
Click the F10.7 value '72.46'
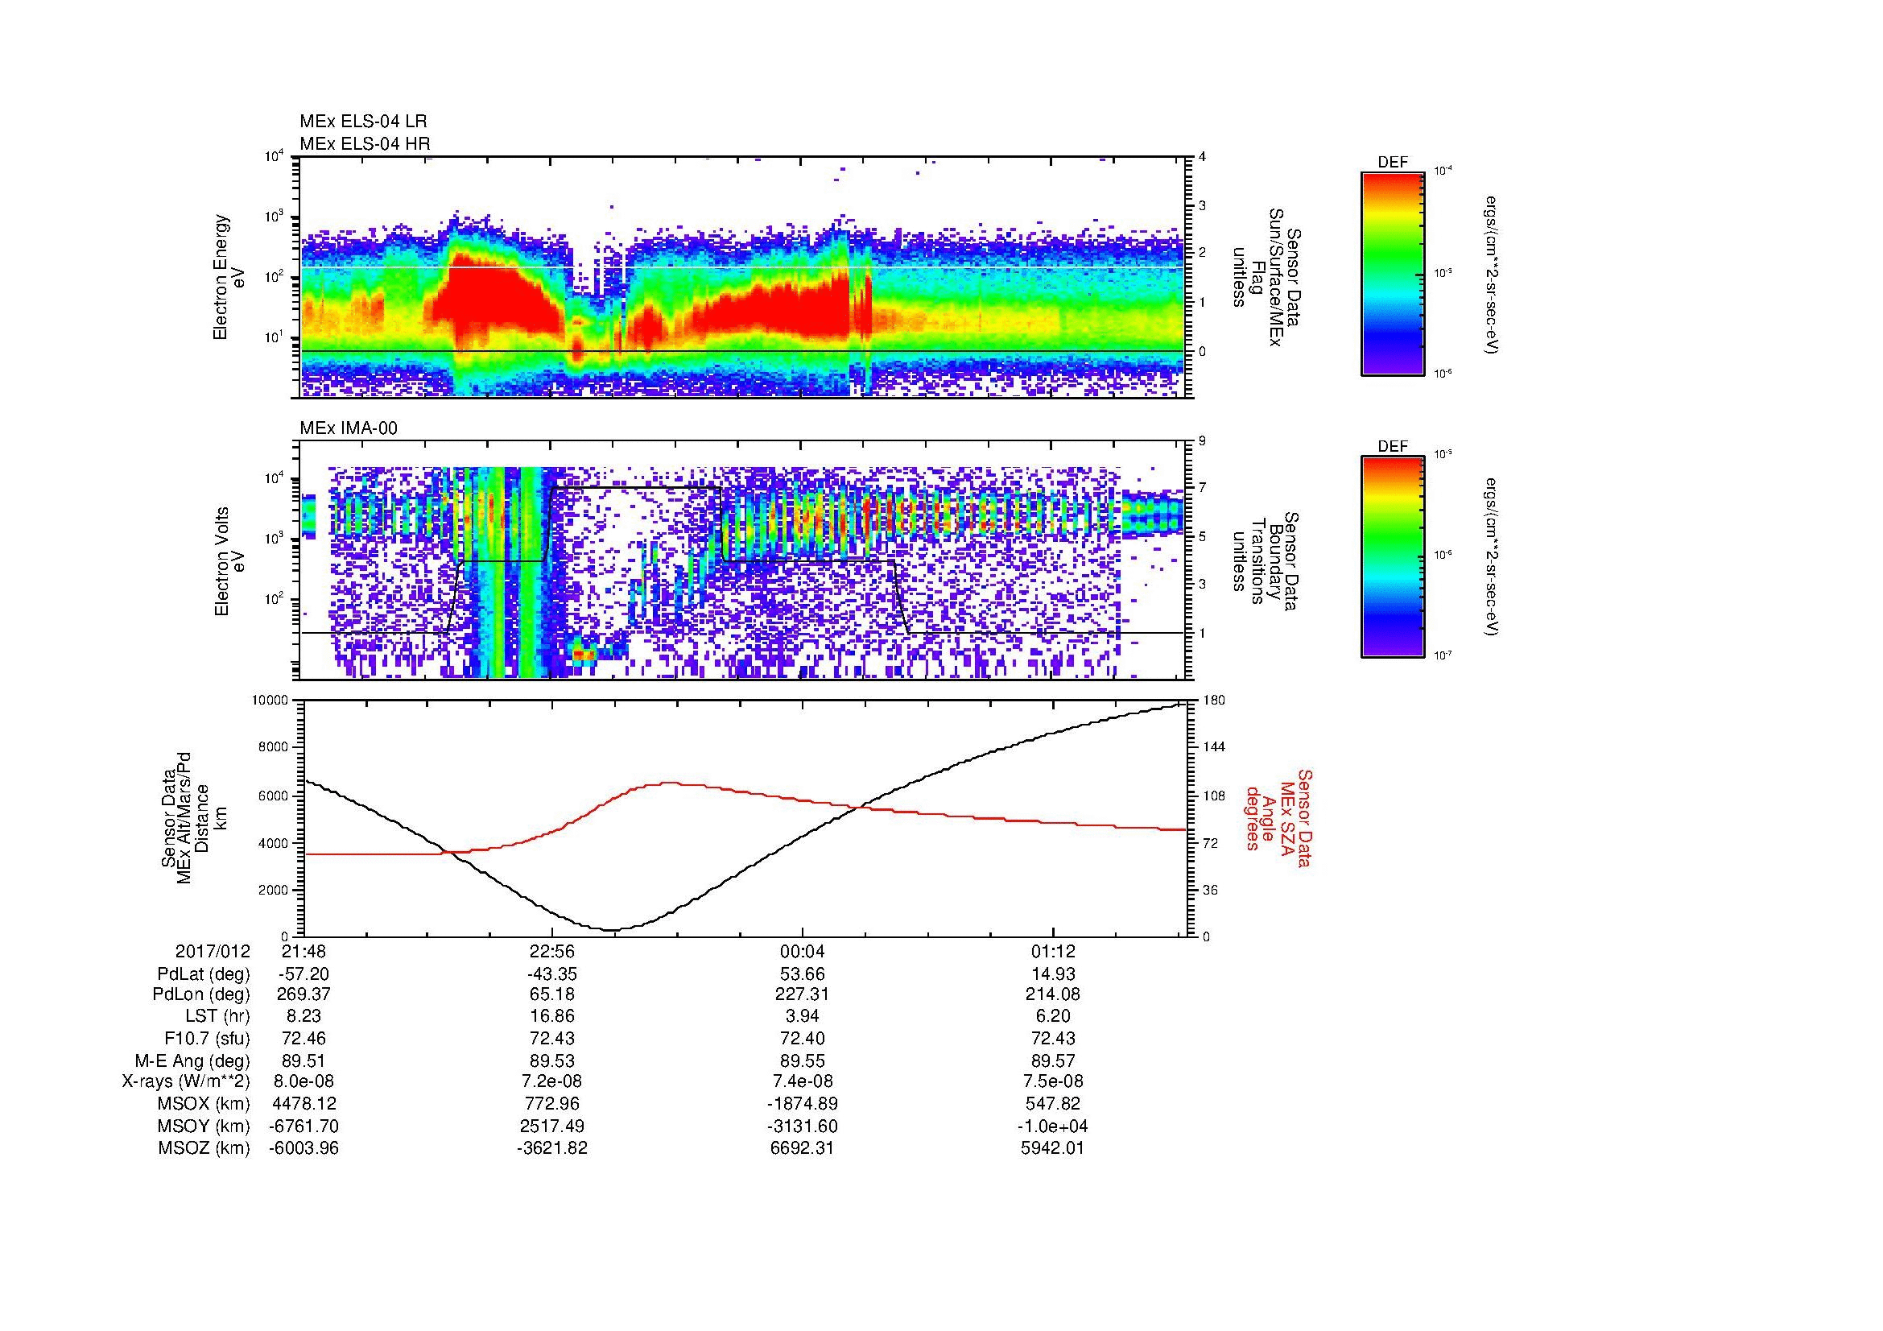[x=304, y=1039]
